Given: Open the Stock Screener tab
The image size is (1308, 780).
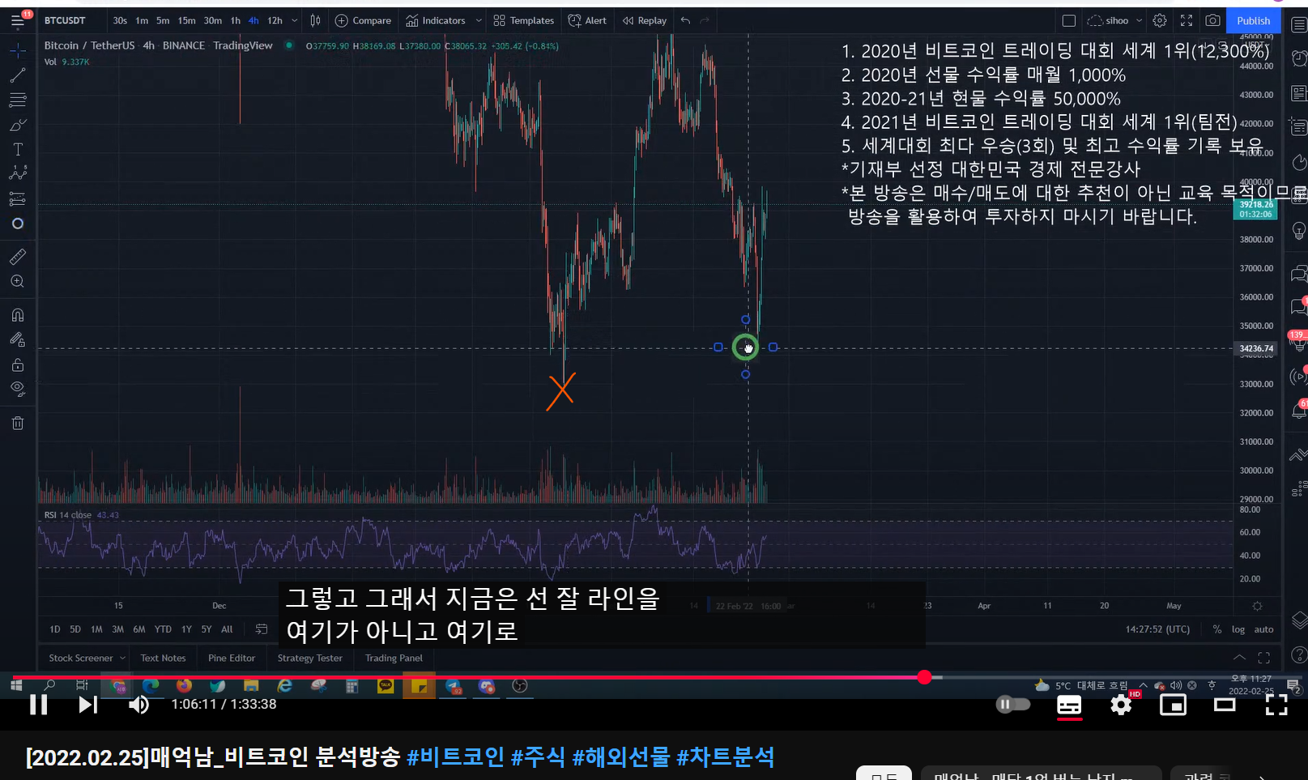Looking at the screenshot, I should 81,659.
